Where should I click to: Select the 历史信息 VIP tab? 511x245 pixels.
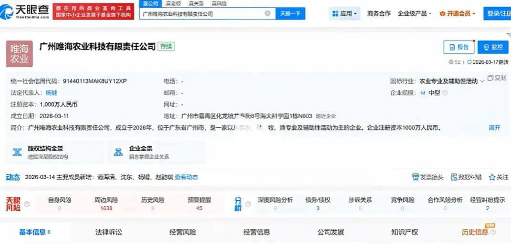click(475, 232)
